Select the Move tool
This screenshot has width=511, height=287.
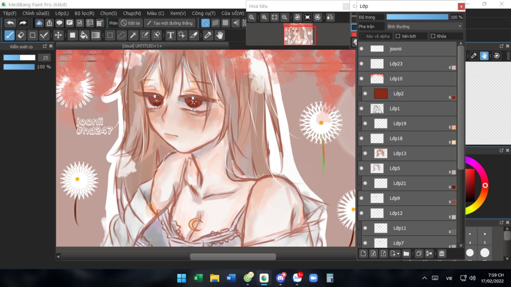58,35
